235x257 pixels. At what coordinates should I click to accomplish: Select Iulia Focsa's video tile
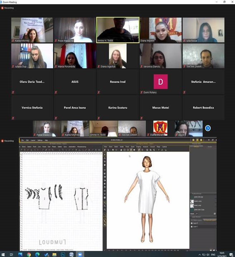(203, 30)
